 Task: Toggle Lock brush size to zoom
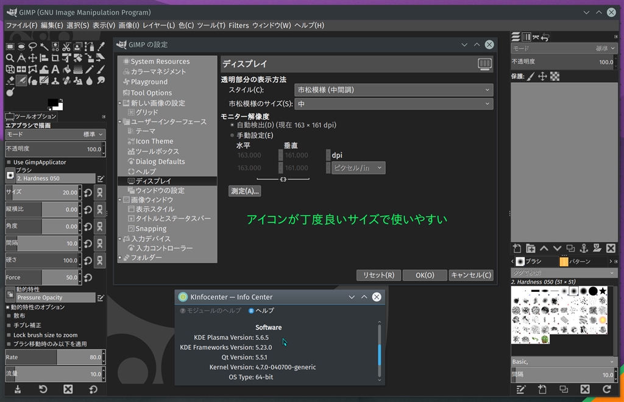pyautogui.click(x=9, y=335)
